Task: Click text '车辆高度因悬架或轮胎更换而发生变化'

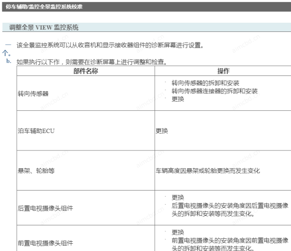Action: tap(208, 171)
